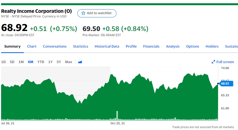Click the Full screen expand arrows icon
This screenshot has width=238, height=130.
213,62
